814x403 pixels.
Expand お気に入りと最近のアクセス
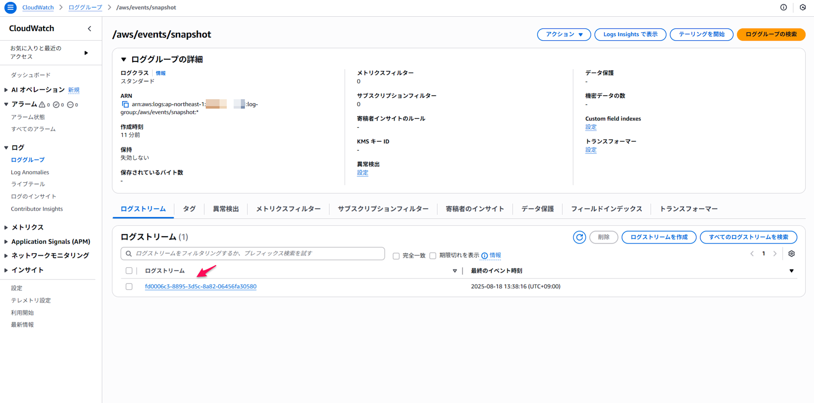(x=86, y=53)
